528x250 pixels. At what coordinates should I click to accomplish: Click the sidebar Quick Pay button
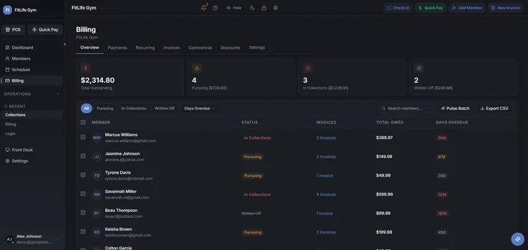[45, 30]
